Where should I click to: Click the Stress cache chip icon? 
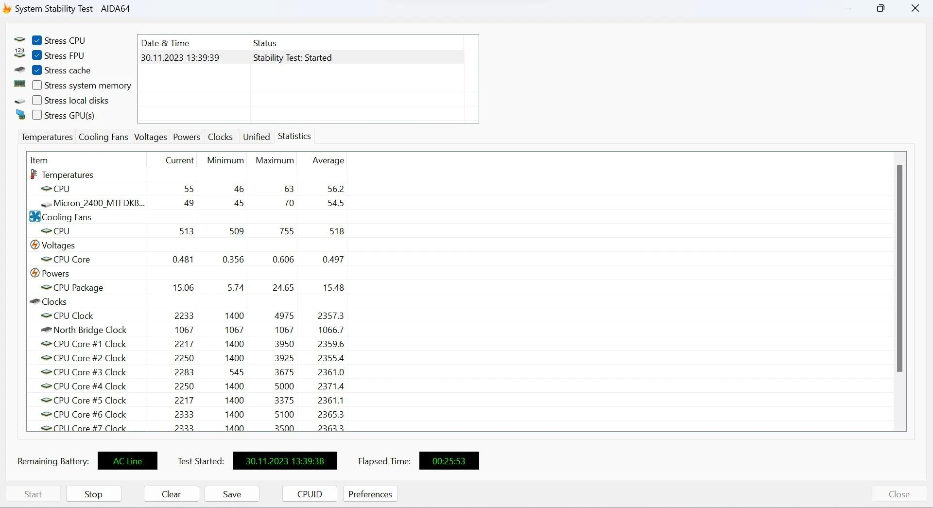pos(19,70)
